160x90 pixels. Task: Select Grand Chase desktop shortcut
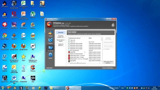[x=14, y=25]
